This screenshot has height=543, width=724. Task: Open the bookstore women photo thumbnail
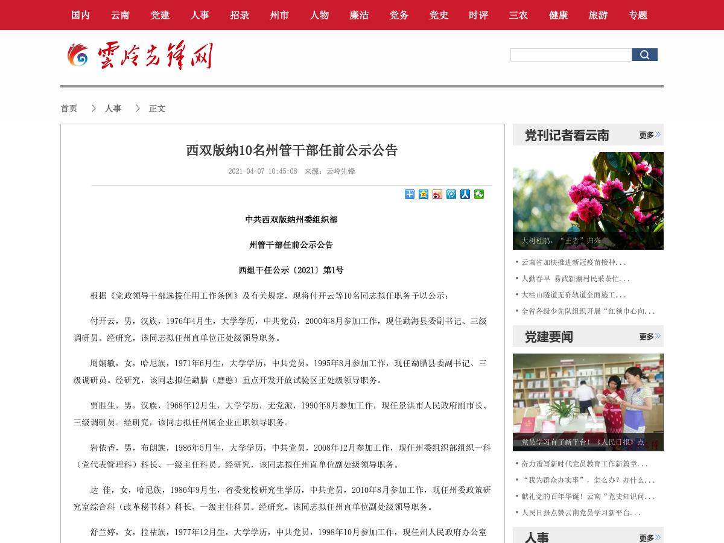[x=588, y=402]
